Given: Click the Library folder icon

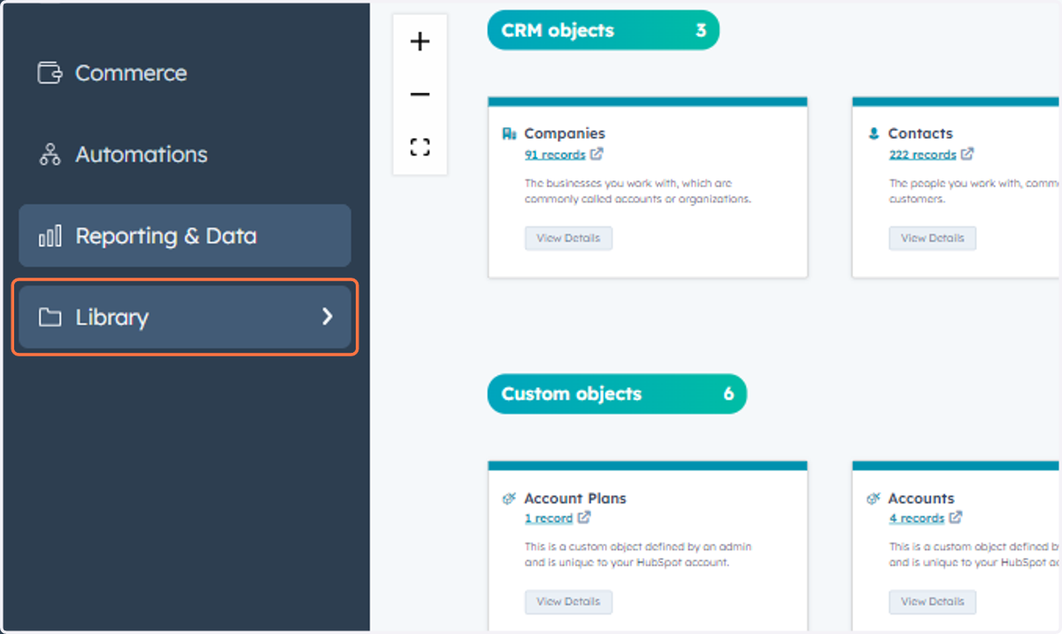Looking at the screenshot, I should 50,317.
